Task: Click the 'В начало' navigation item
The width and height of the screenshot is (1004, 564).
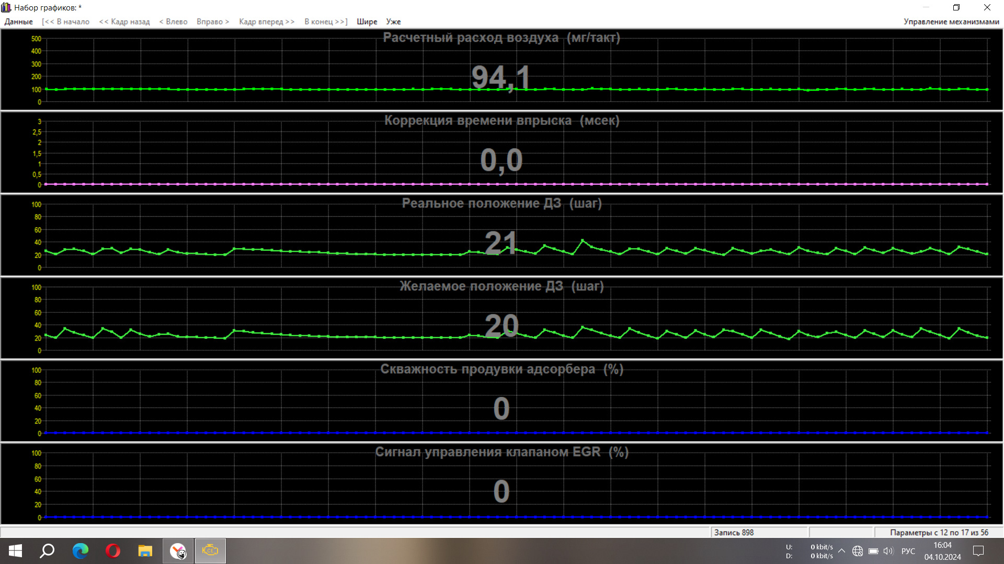Action: point(66,21)
